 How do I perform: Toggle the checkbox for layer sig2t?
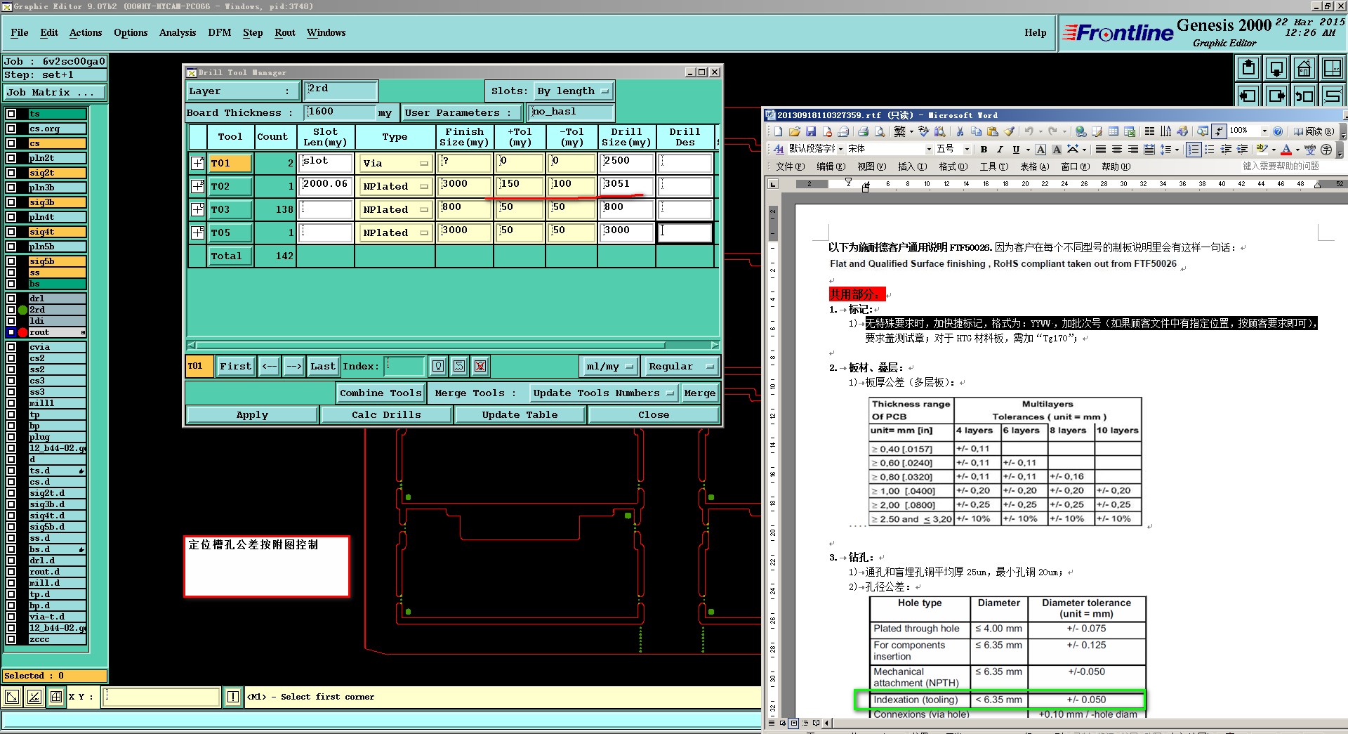tap(11, 173)
